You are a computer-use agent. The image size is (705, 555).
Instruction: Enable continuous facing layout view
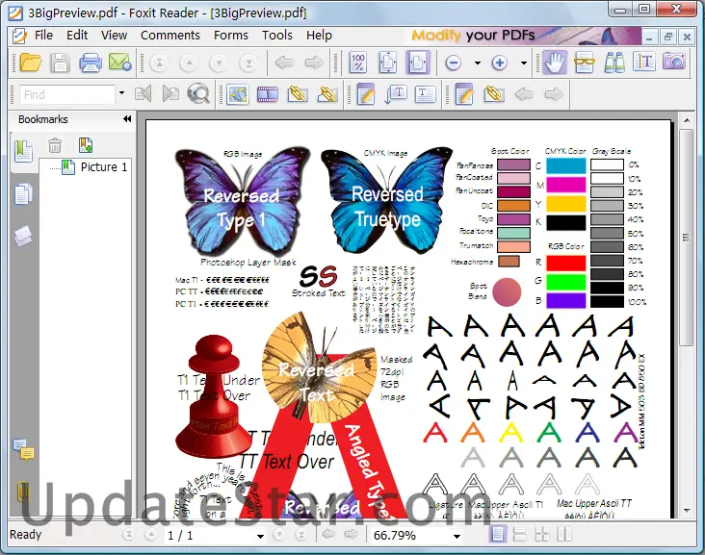[x=564, y=535]
